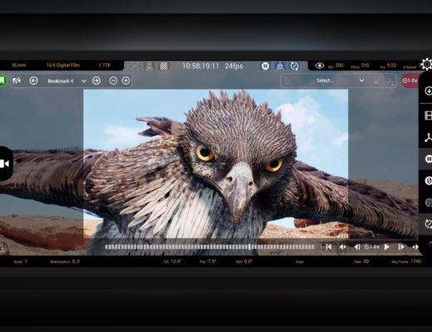
Task: Step back one frame
Action: pyautogui.click(x=357, y=247)
